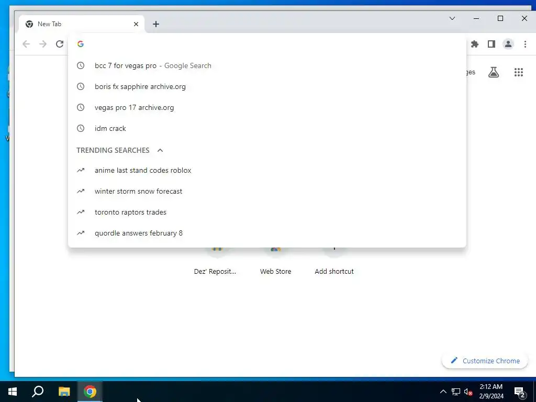Collapse the Trending Searches section
536x402 pixels.
[160, 150]
